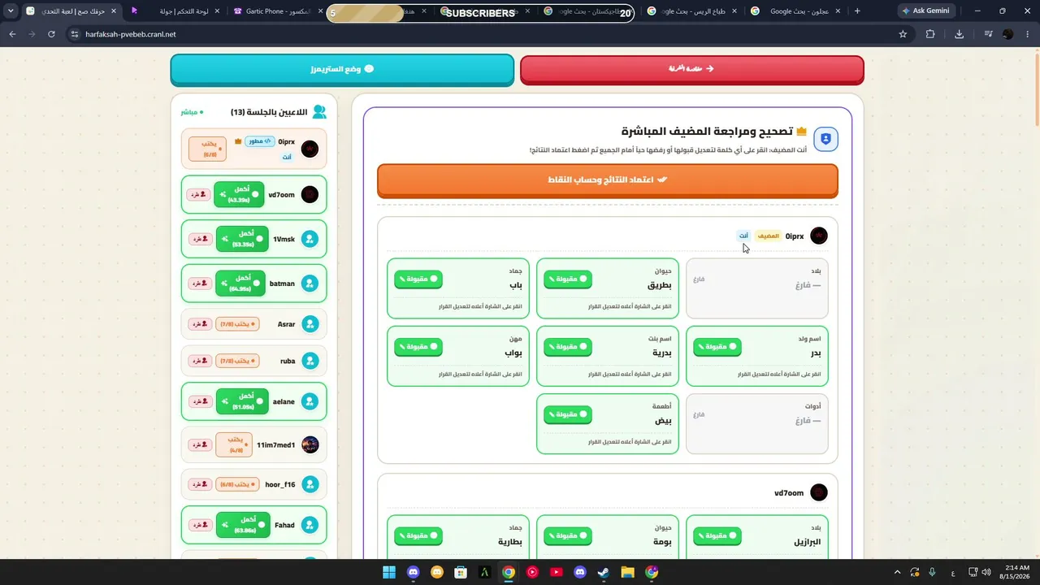
Task: Select the حرفك صح game tab
Action: coord(71,11)
